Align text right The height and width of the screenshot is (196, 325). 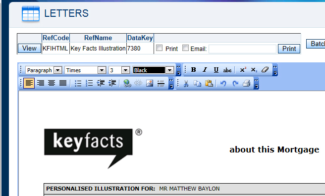coord(41,83)
